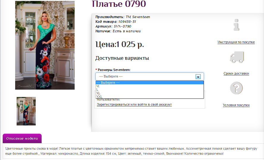Viewport: 264px width, 160px height.
Task: Open the Сроки доставки link
Action: pyautogui.click(x=236, y=73)
